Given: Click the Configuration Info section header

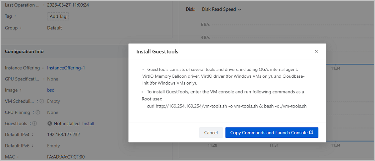Looking at the screenshot, I should (x=24, y=51).
